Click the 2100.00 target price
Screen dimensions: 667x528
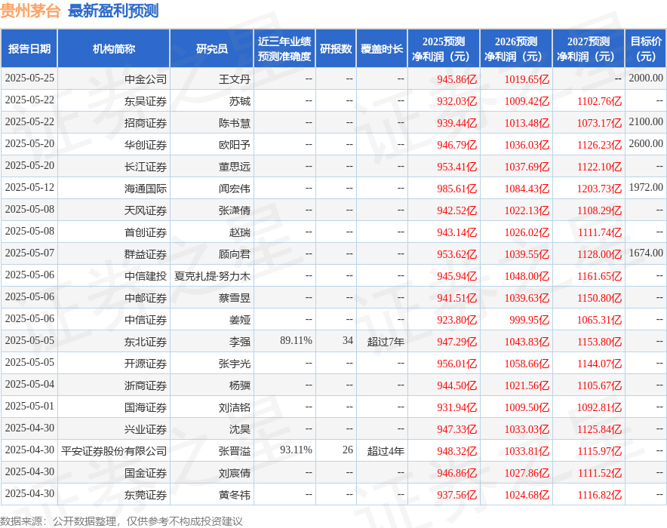[646, 121]
